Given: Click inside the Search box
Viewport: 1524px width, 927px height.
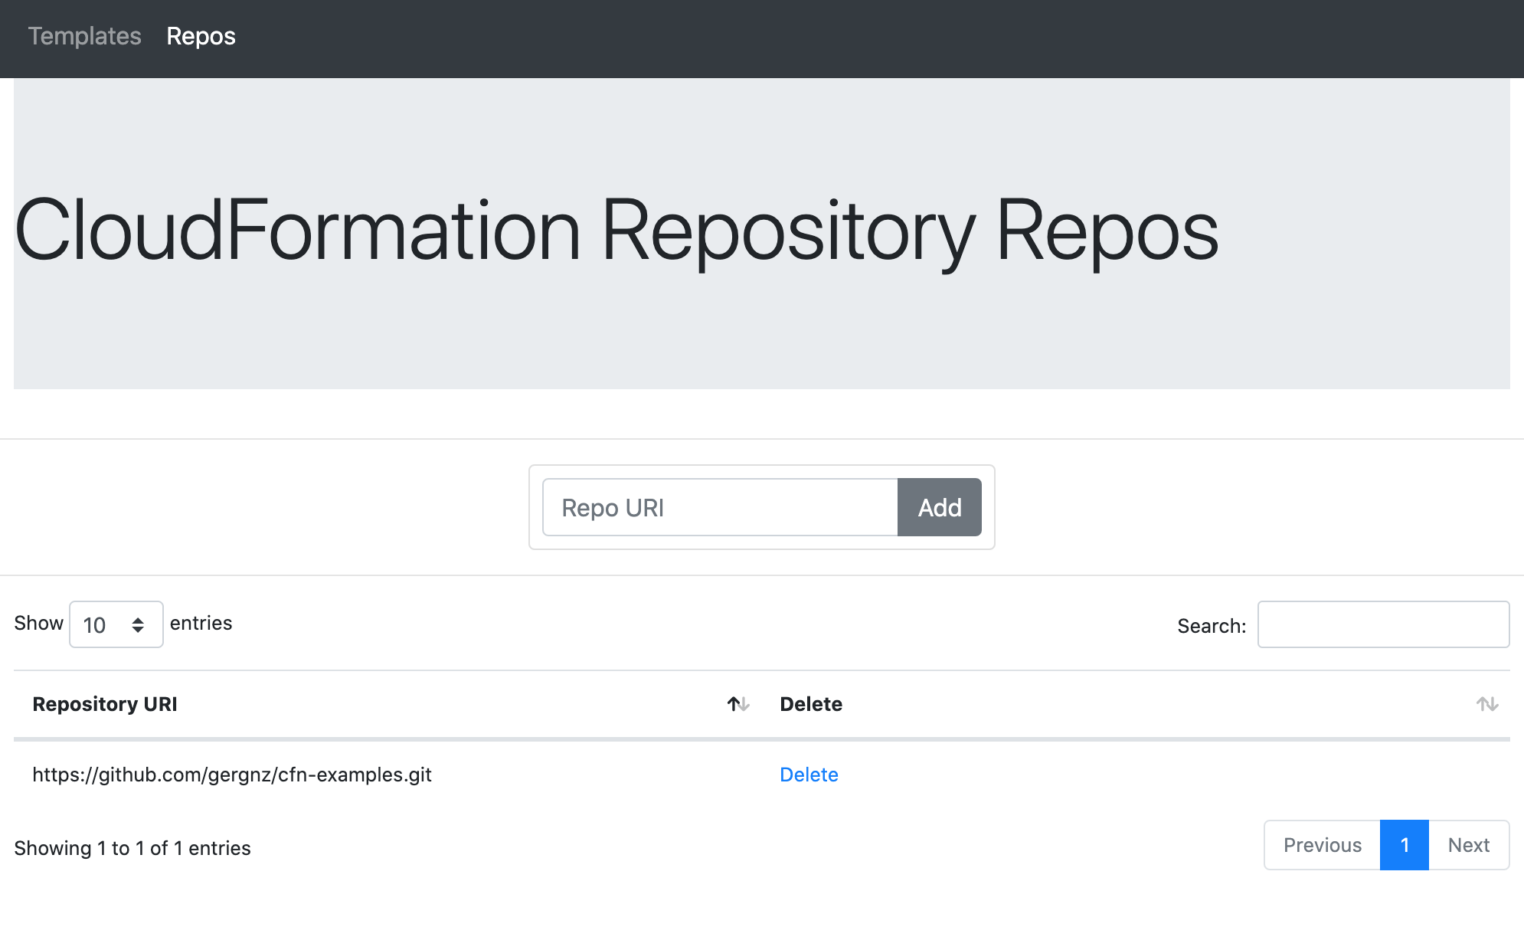Looking at the screenshot, I should pyautogui.click(x=1383, y=624).
